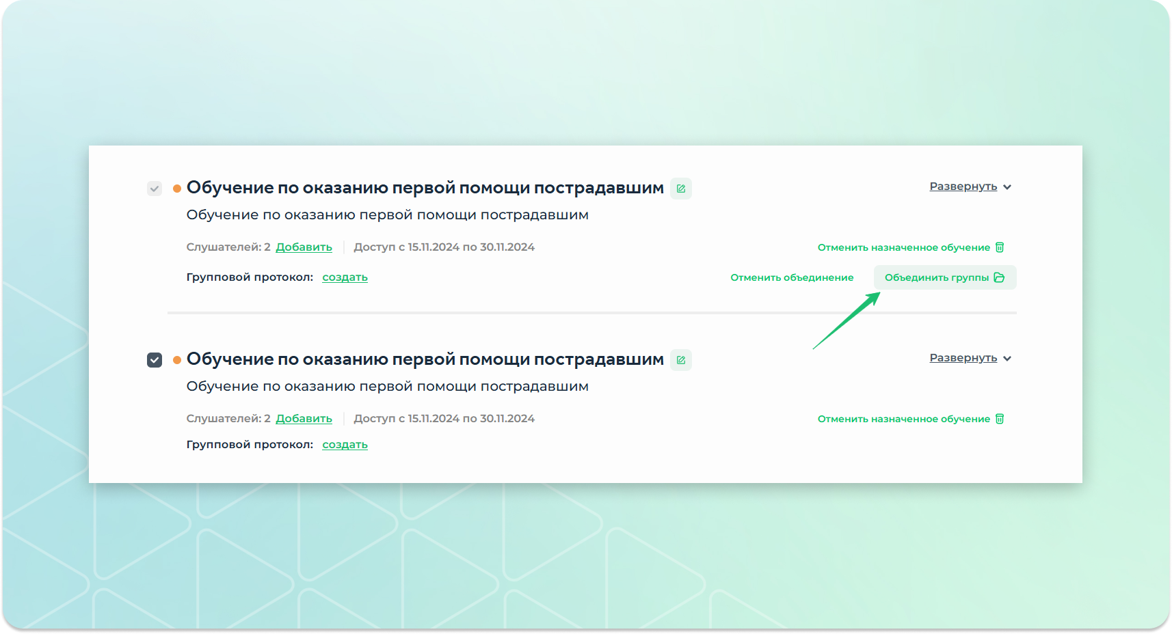Click the orange status dot of the second course
Image resolution: width=1172 pixels, height=634 pixels.
click(177, 360)
